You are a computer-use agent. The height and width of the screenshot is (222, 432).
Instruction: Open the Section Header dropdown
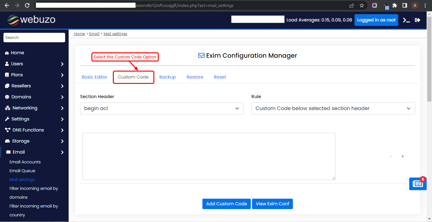click(x=162, y=108)
